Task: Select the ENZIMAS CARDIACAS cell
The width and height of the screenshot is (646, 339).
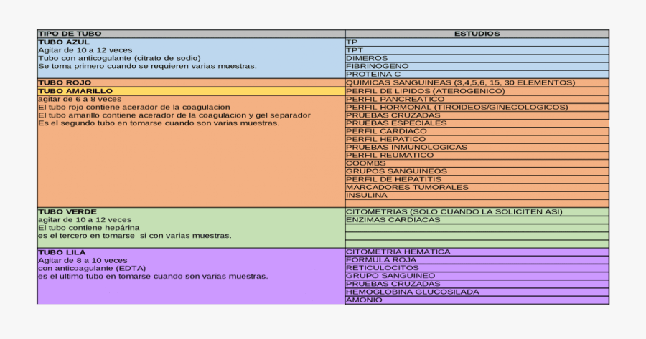Action: coord(393,220)
